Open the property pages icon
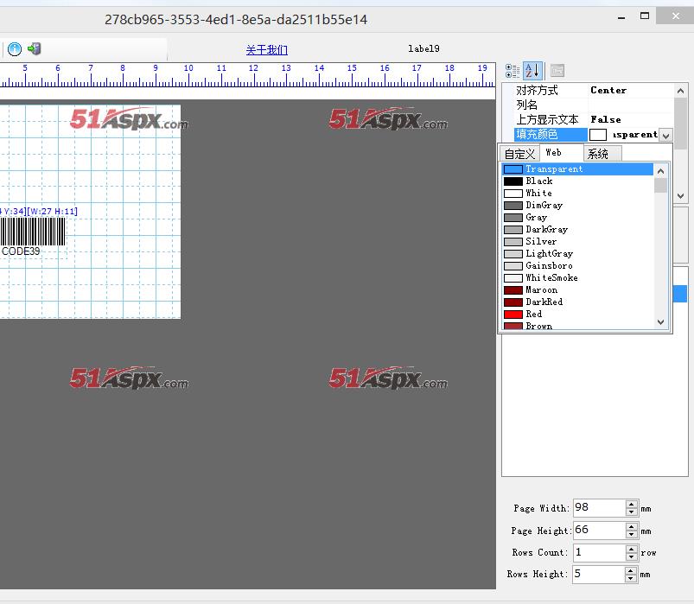Image resolution: width=694 pixels, height=604 pixels. (x=557, y=71)
